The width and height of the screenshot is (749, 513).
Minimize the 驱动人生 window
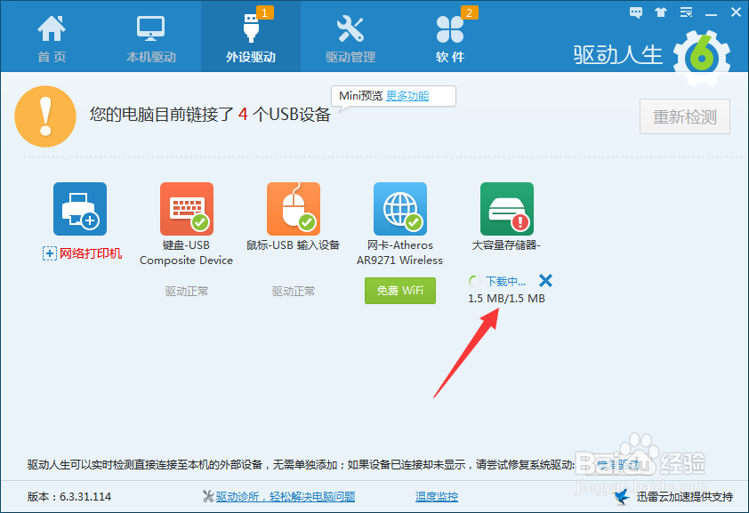tap(711, 14)
